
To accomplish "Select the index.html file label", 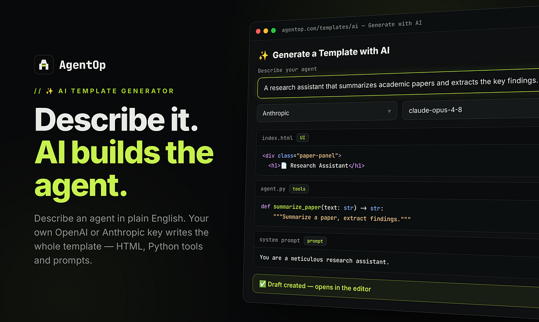I will [277, 138].
